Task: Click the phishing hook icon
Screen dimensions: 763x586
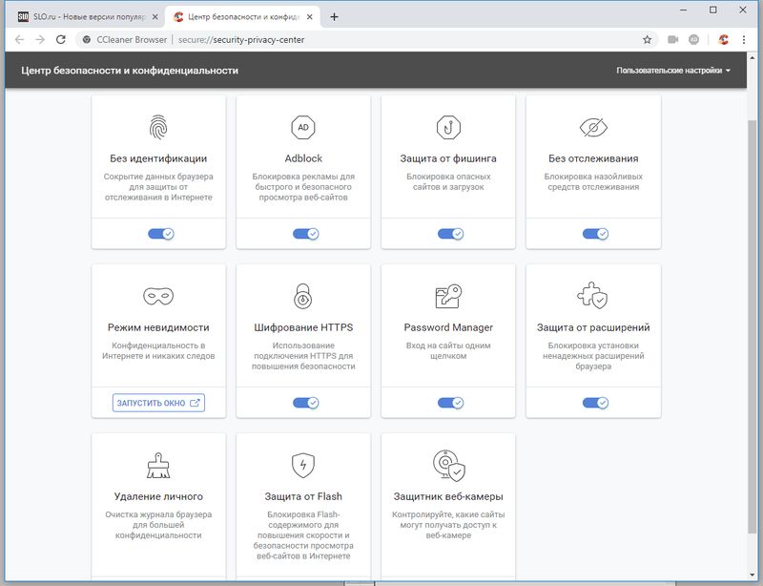Action: click(x=448, y=127)
